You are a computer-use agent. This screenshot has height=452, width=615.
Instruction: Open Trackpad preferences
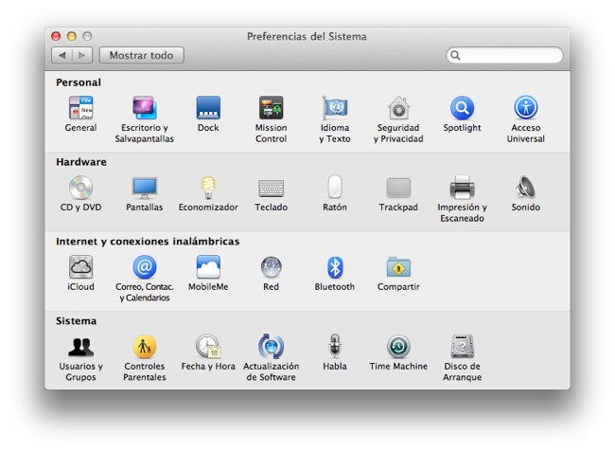(x=398, y=188)
